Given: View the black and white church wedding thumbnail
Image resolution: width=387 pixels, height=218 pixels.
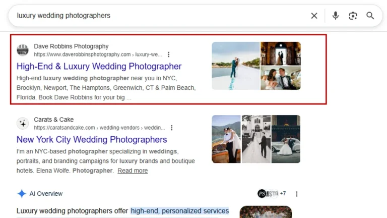Looking at the screenshot, I should click(256, 139).
